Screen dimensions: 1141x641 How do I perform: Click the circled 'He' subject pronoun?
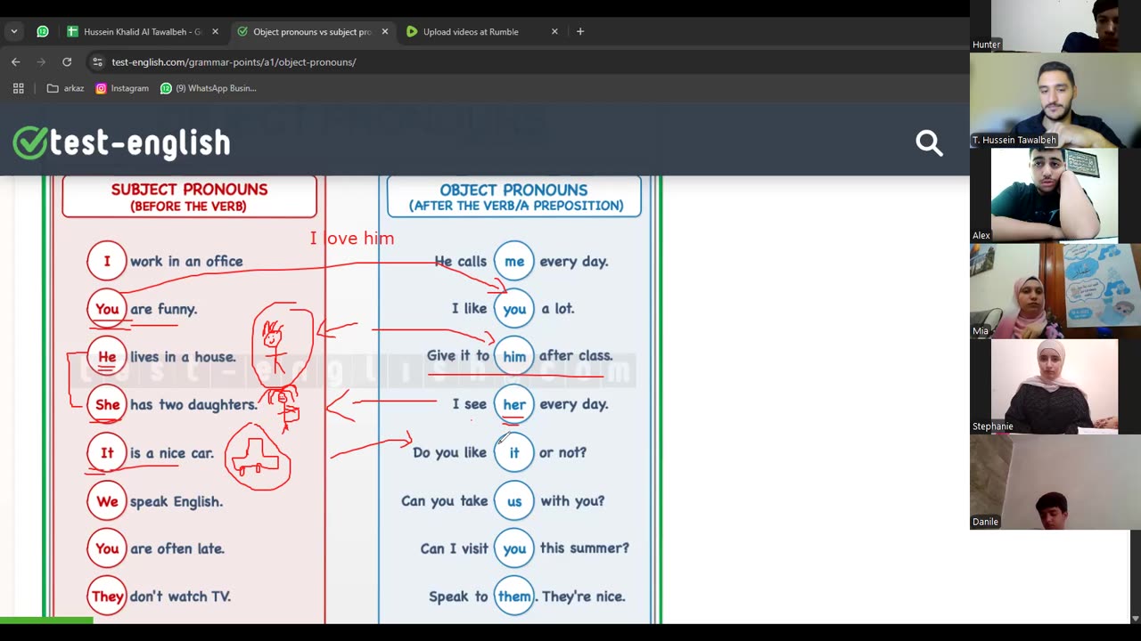(107, 356)
